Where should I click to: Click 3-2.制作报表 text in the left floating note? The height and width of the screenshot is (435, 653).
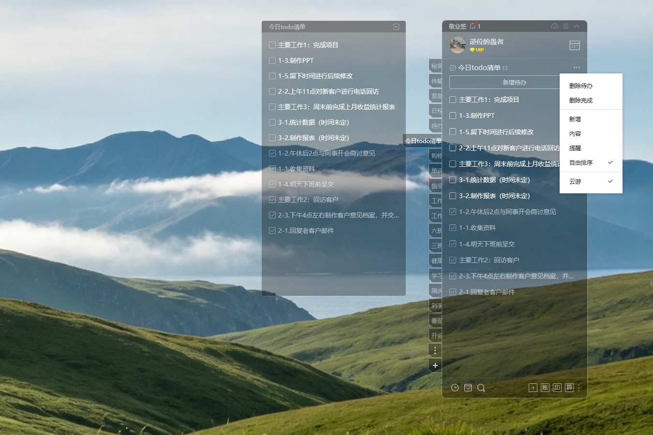click(313, 138)
